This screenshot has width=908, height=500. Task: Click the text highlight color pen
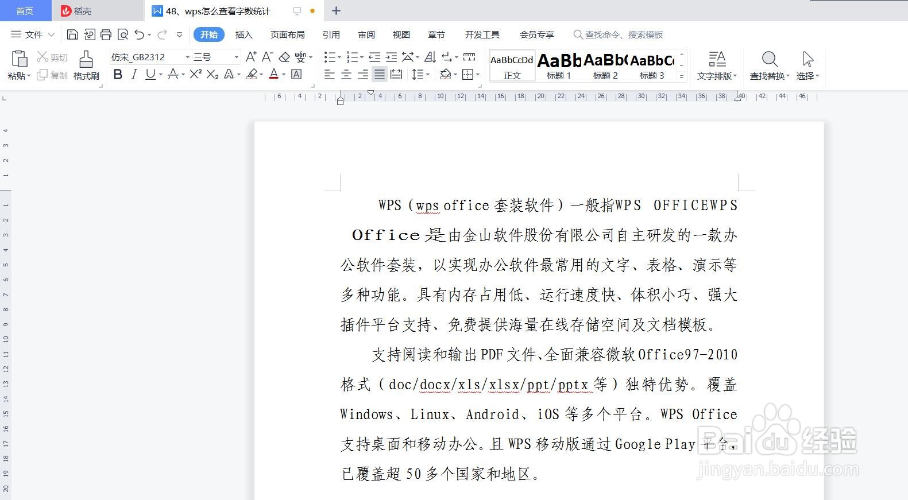tap(251, 74)
